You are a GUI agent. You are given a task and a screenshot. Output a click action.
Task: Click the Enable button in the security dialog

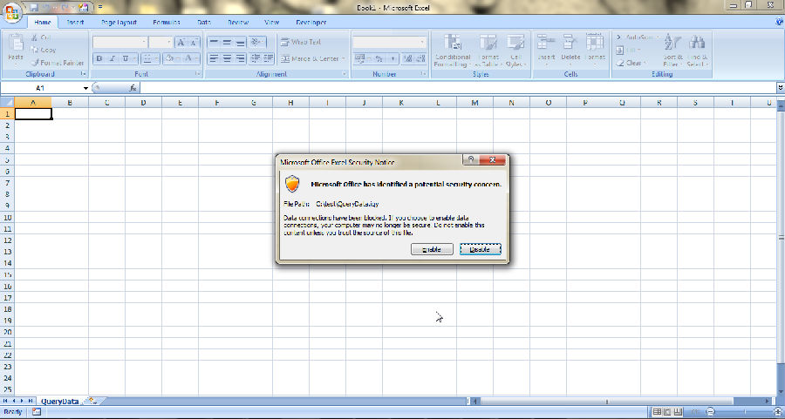[x=432, y=249]
